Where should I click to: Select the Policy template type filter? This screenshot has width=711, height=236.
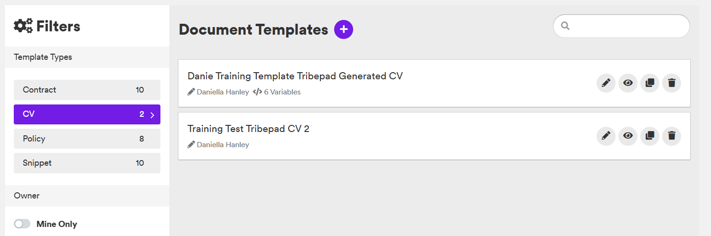(x=87, y=139)
